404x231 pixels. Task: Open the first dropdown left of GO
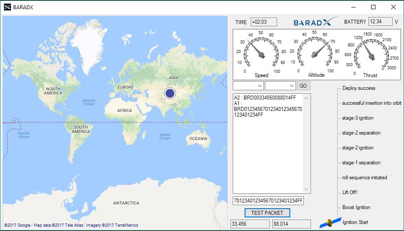tap(248, 85)
